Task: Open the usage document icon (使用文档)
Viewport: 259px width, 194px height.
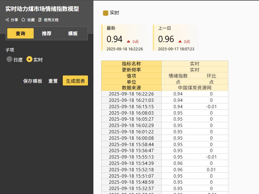Action: (40, 20)
